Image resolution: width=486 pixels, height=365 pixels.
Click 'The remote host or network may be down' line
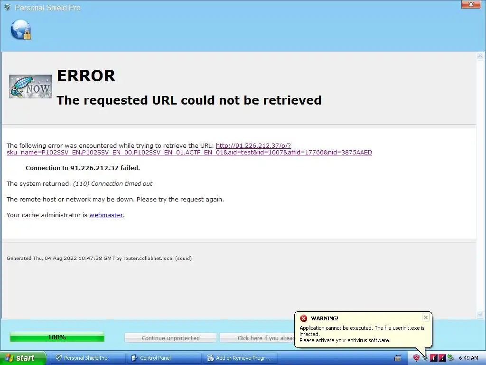pyautogui.click(x=115, y=199)
